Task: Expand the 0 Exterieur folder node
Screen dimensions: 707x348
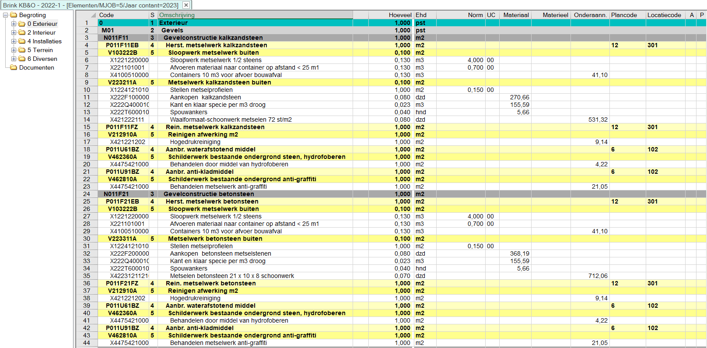Action: tap(14, 24)
